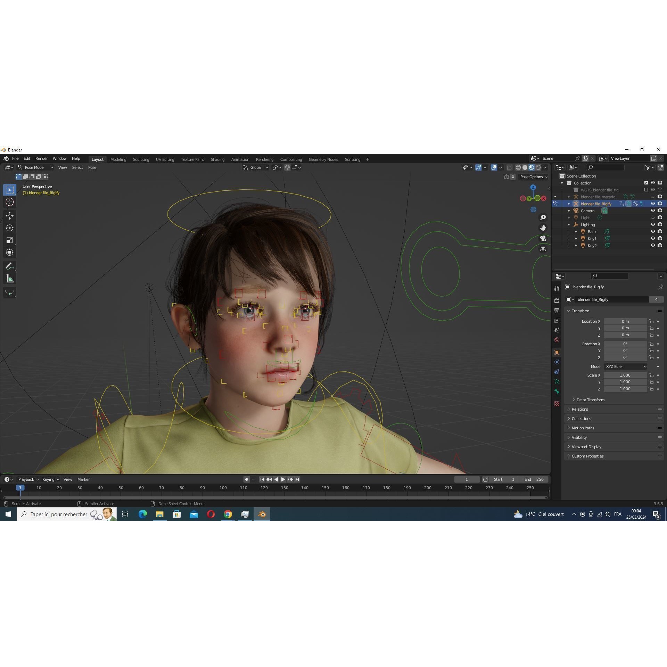Switch to wireframe viewport shading
This screenshot has width=667, height=667.
pyautogui.click(x=518, y=167)
